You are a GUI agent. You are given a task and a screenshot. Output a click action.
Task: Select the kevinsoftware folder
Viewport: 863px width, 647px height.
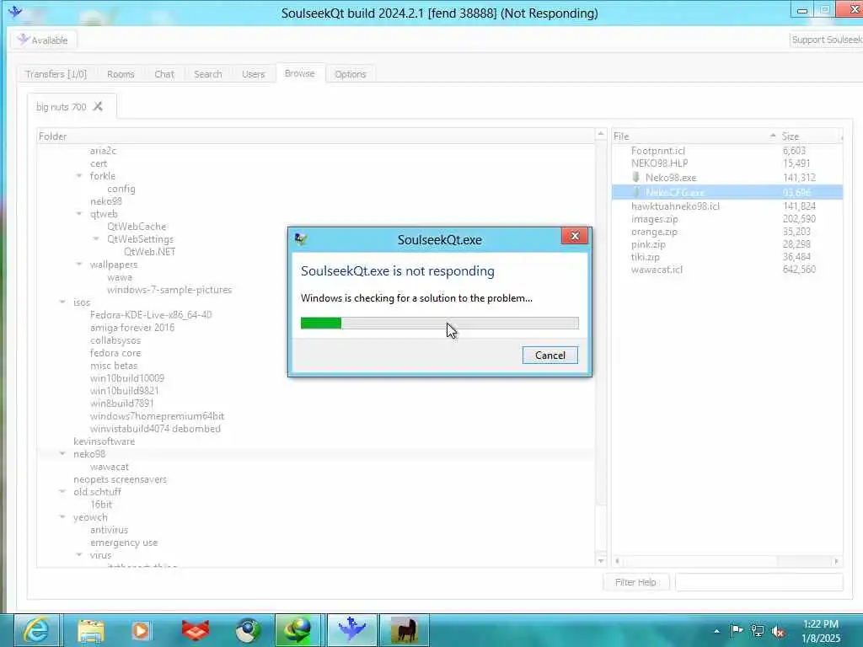pos(104,441)
